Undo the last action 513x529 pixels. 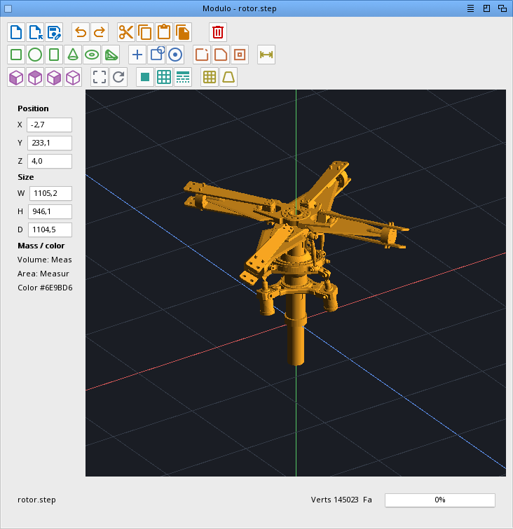[x=81, y=32]
